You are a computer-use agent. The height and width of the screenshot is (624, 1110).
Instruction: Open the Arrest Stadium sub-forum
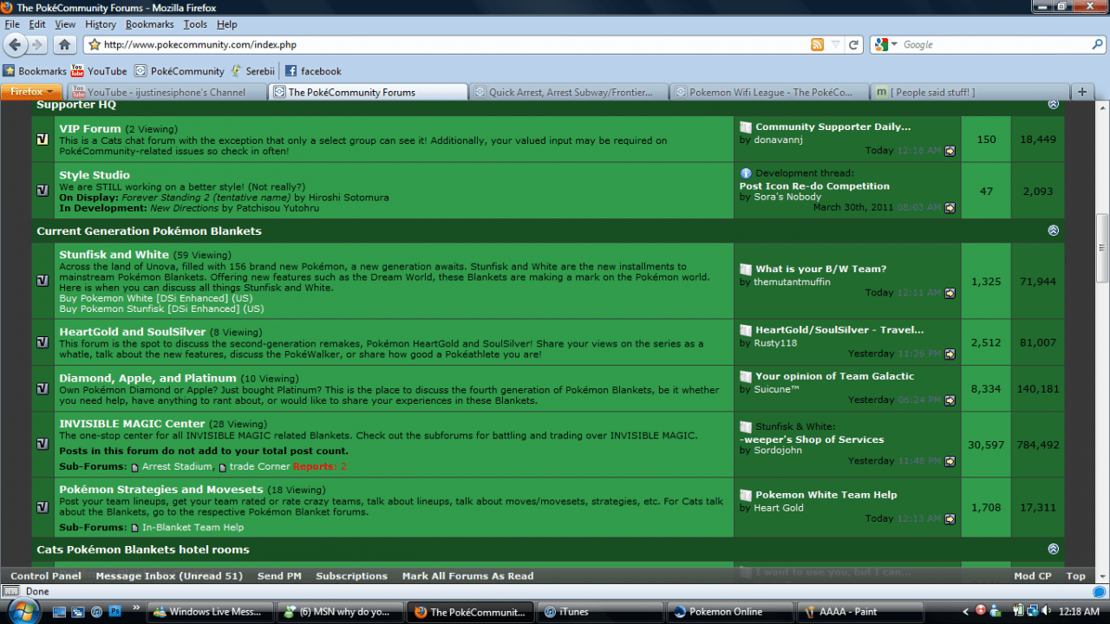click(x=177, y=466)
